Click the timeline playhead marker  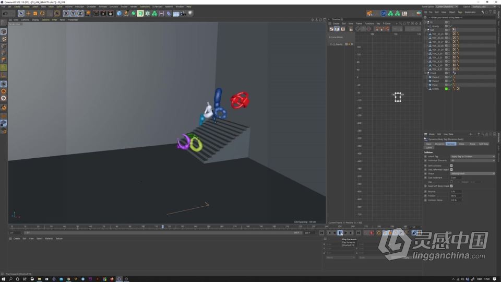[x=163, y=227]
